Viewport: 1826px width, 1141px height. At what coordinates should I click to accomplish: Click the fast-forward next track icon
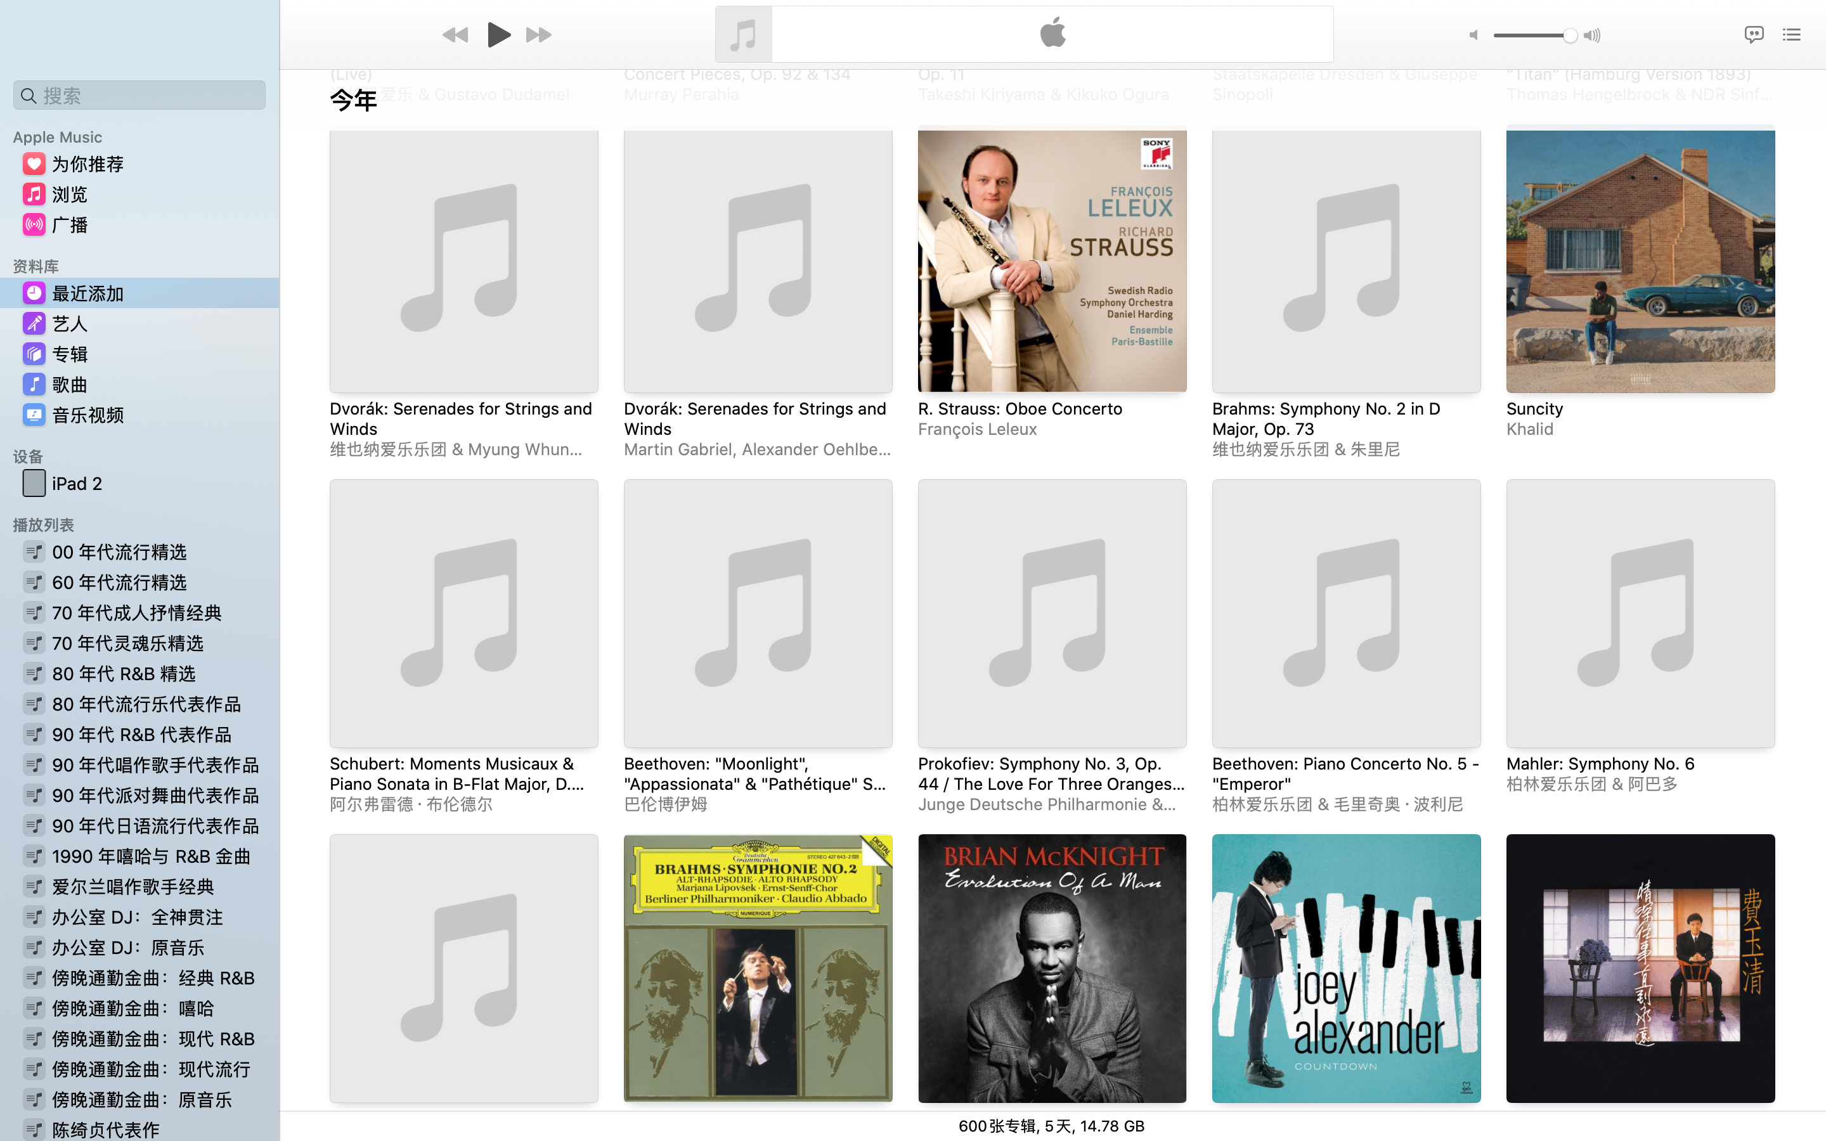tap(539, 35)
